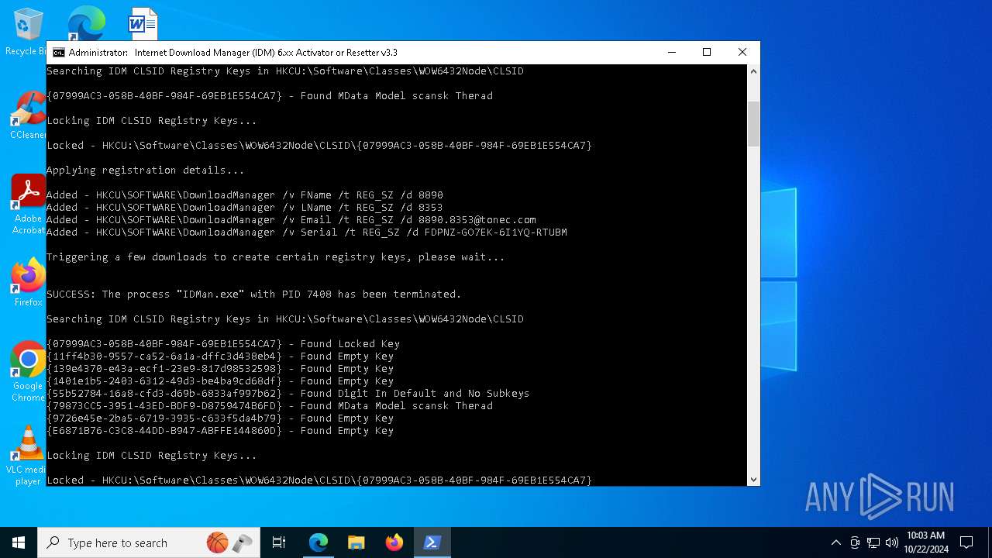Viewport: 992px width, 558px height.
Task: Launch CCleaner from the desktop
Action: pos(28,115)
